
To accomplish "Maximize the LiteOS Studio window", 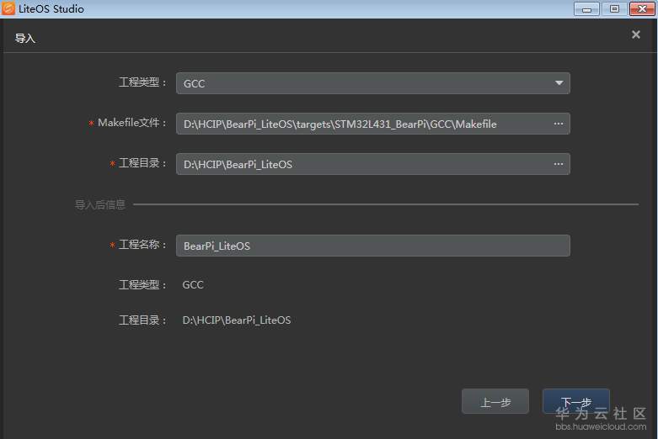I will click(614, 8).
